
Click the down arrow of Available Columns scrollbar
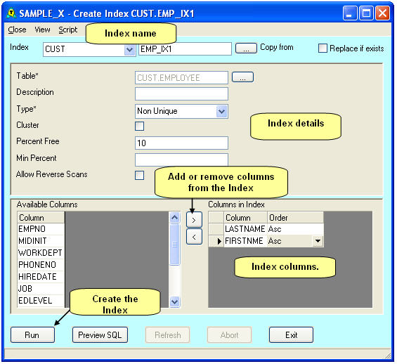[x=174, y=301]
